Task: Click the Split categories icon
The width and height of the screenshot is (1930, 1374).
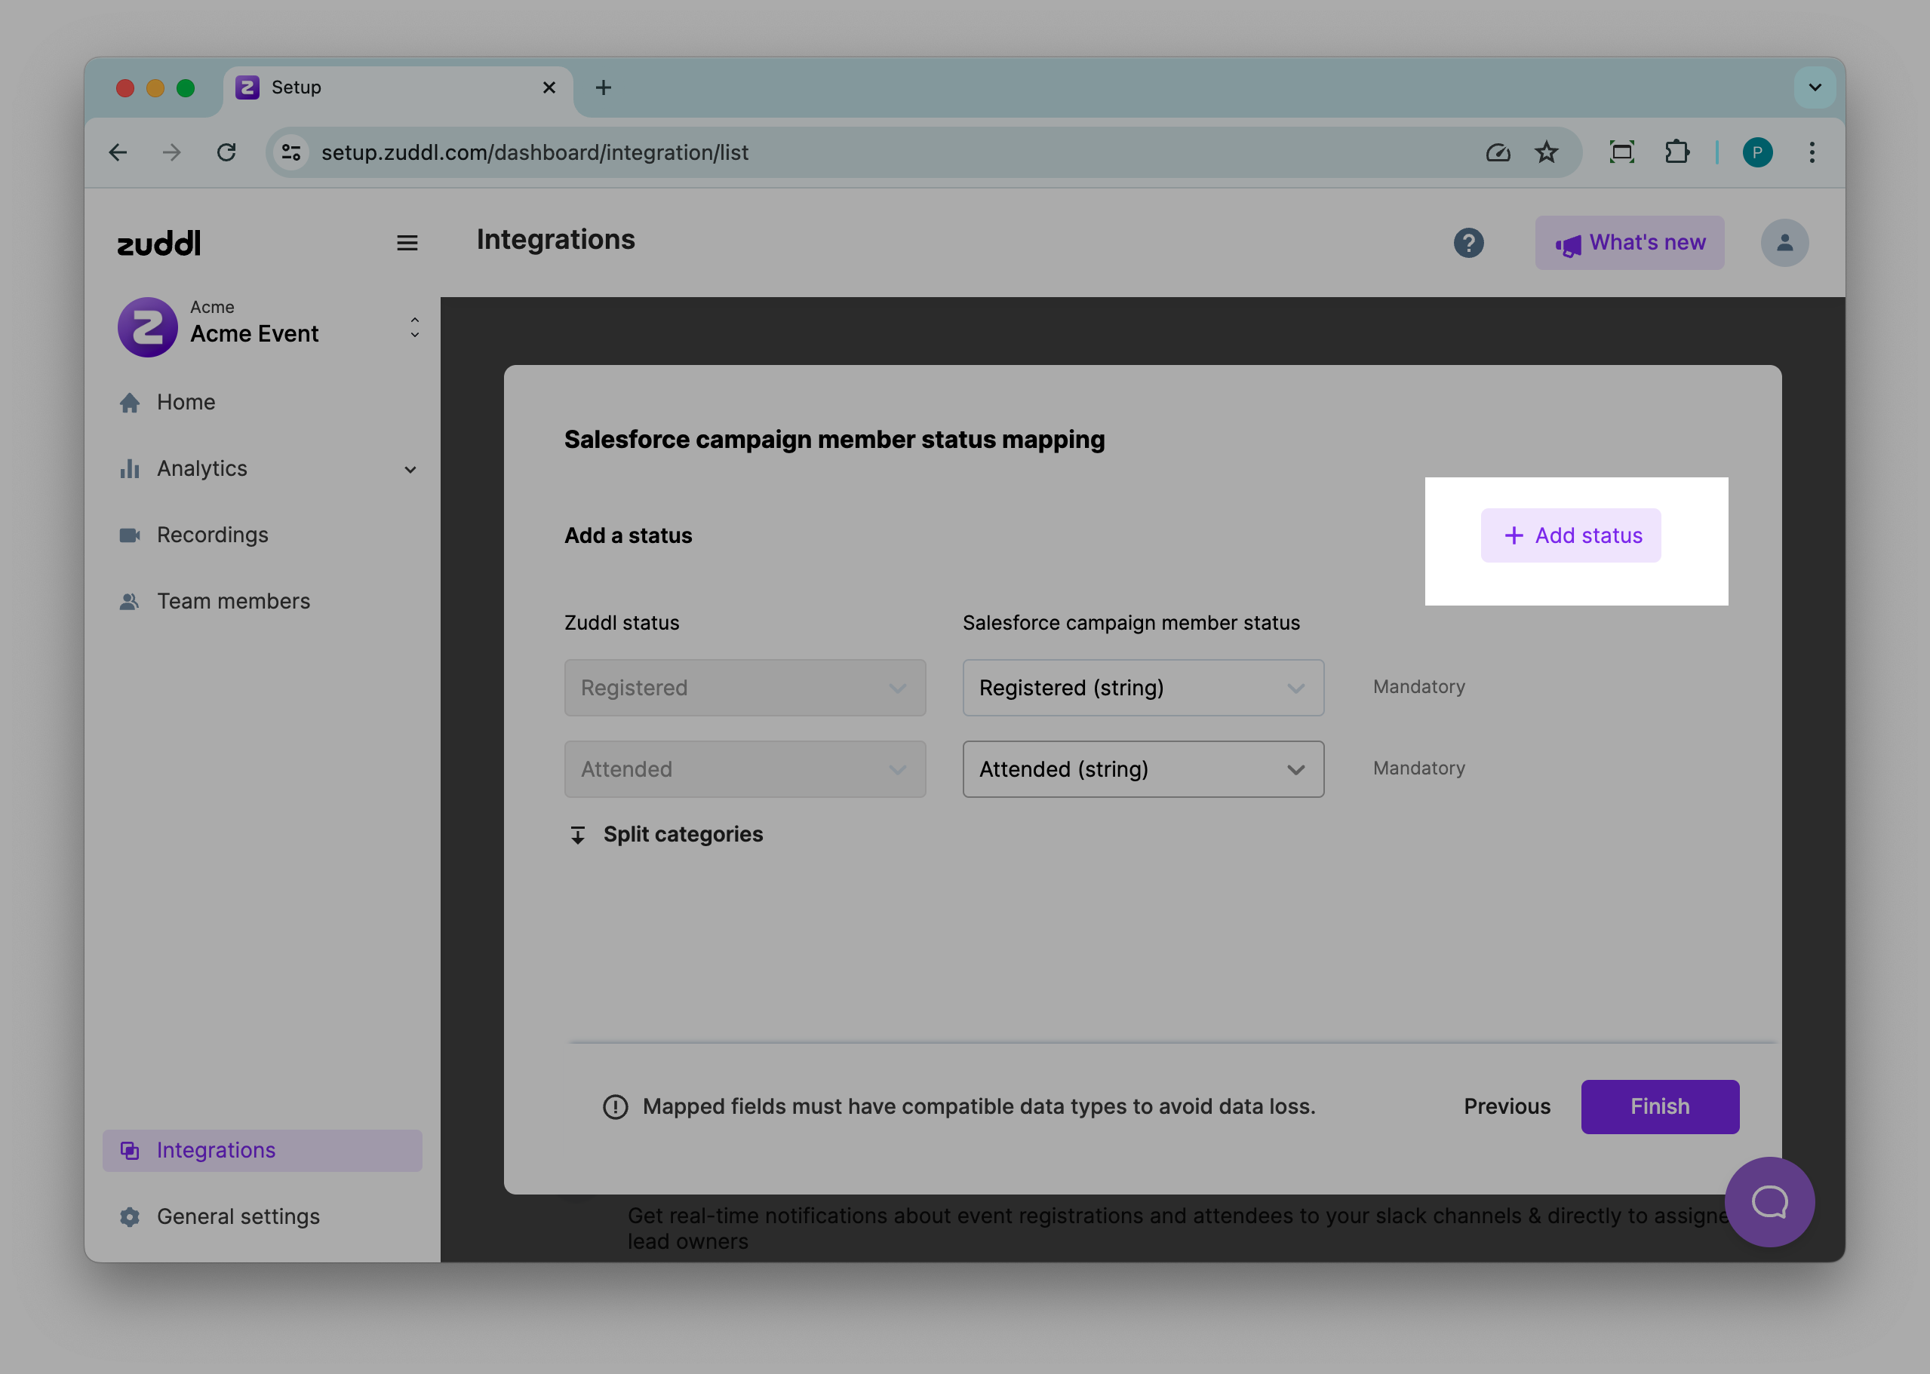Action: (577, 835)
